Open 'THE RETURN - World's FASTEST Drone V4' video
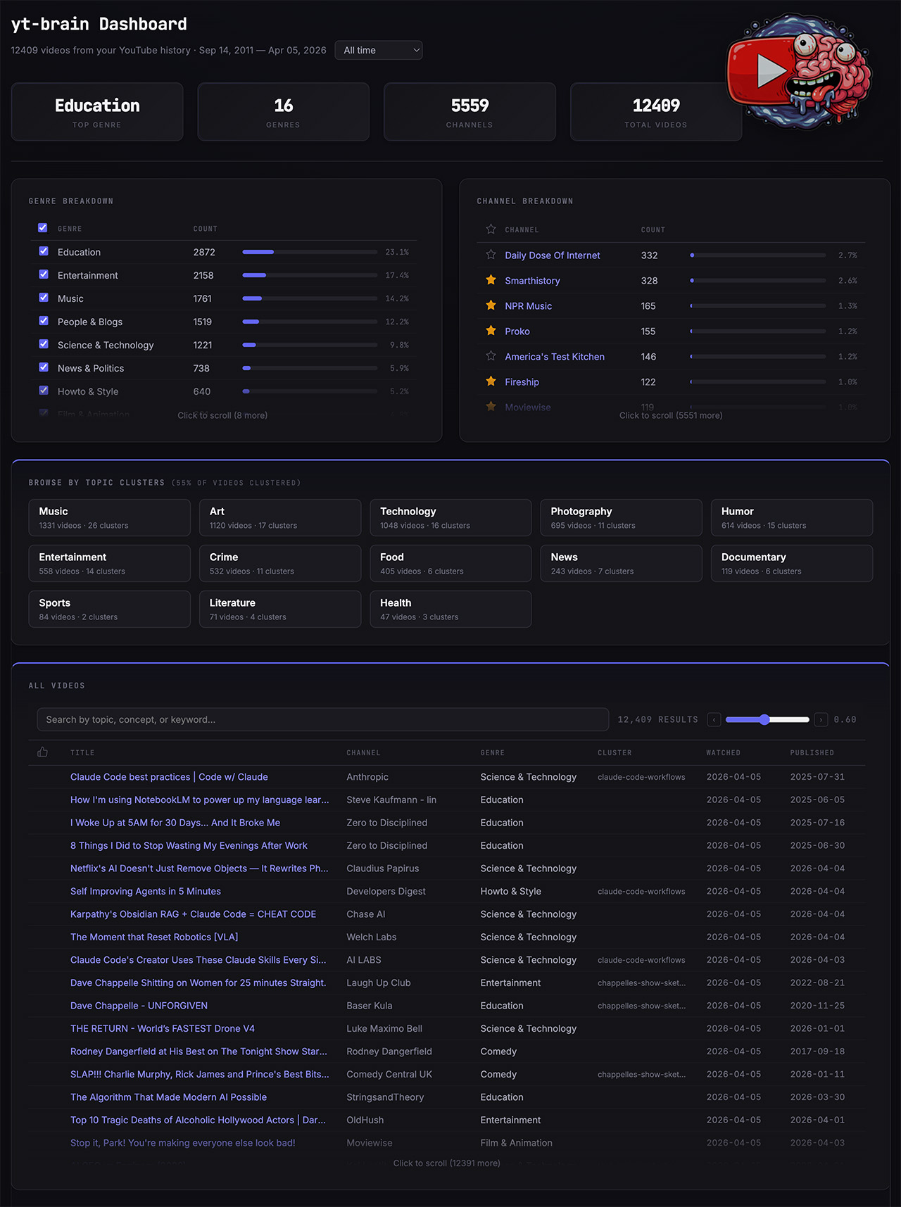Viewport: 901px width, 1207px height. coord(163,1028)
